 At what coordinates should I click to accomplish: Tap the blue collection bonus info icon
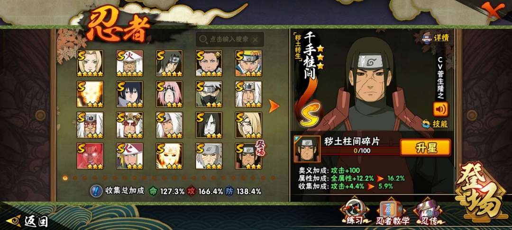click(x=95, y=191)
